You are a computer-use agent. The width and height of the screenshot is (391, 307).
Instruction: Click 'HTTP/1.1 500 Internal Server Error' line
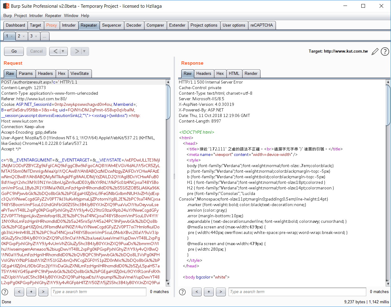point(211,82)
